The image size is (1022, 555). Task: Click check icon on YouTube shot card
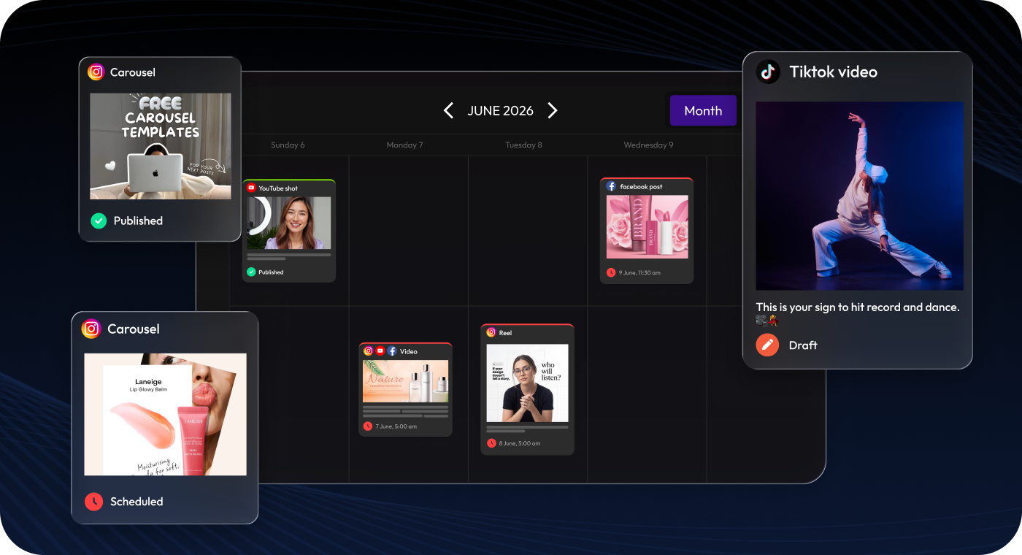click(x=251, y=272)
